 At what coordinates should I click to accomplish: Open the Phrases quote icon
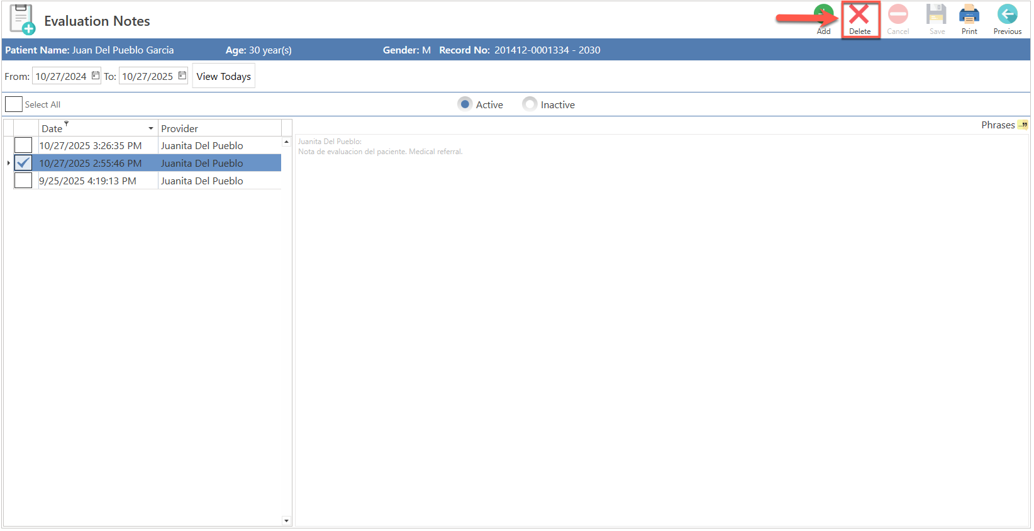[1023, 125]
